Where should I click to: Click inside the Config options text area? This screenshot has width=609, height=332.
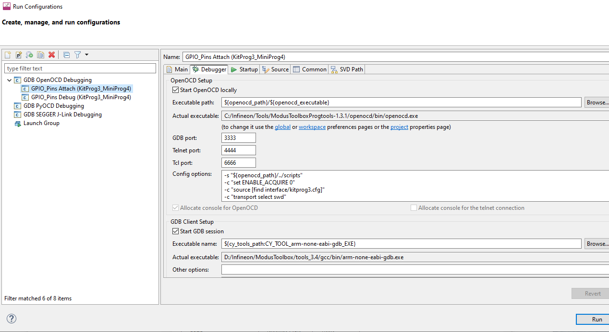point(415,185)
